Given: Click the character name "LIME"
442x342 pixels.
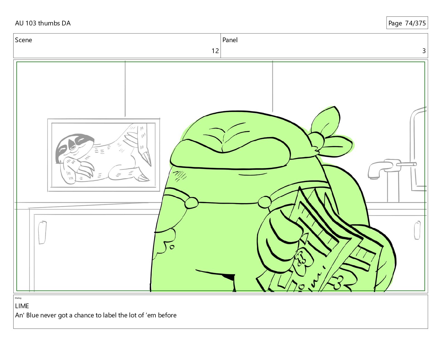Looking at the screenshot, I should pos(22,306).
